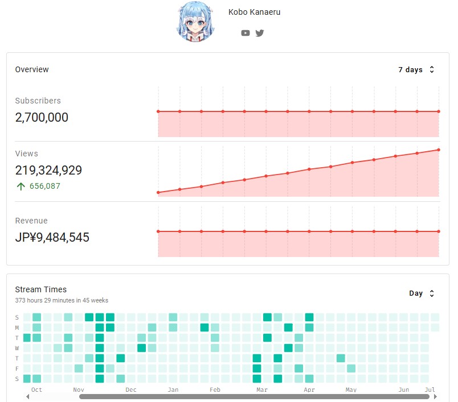
Task: Click the Apr month label on heatmap
Action: (309, 389)
